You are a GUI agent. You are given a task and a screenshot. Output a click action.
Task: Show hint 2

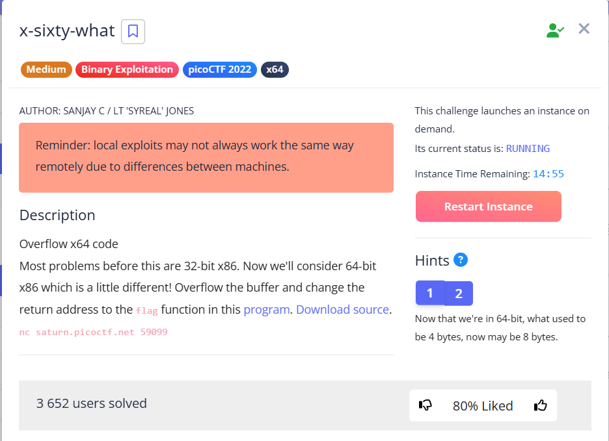point(459,294)
